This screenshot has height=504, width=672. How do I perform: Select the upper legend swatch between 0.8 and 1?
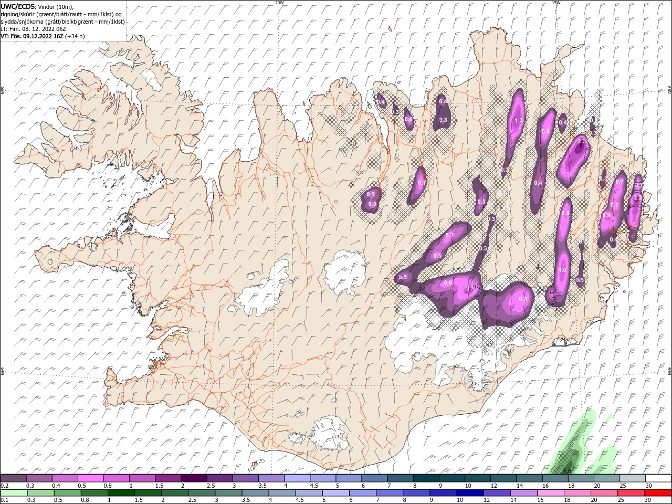[117, 478]
